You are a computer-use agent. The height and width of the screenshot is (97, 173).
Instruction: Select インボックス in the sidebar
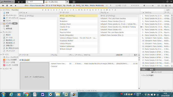tap(9, 23)
